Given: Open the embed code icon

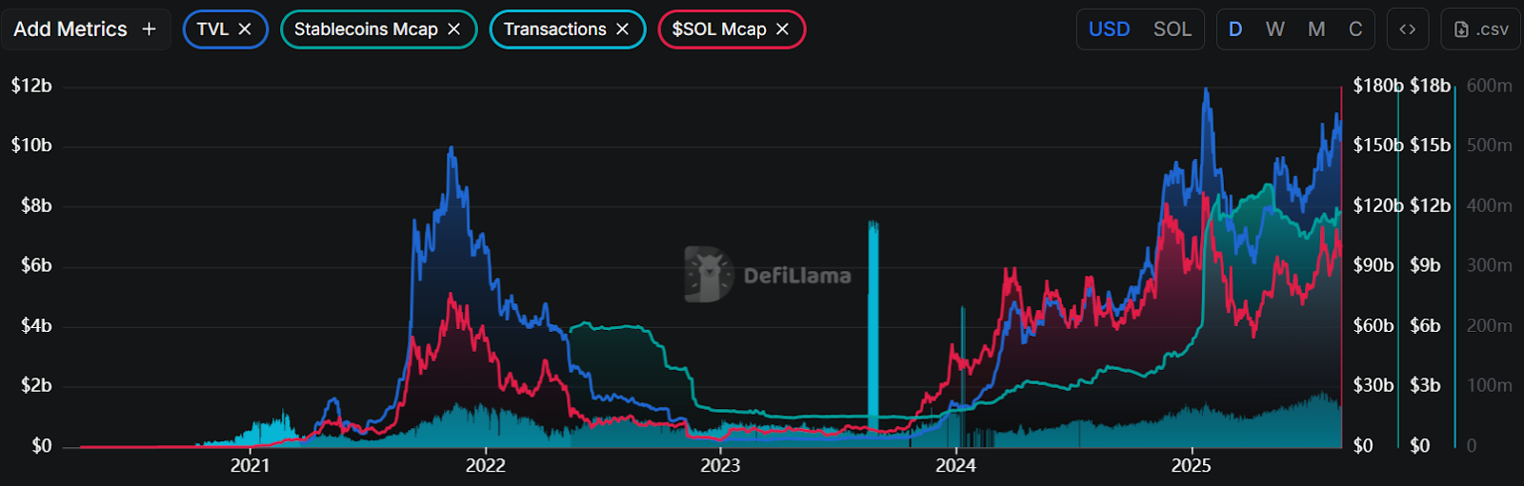Looking at the screenshot, I should pos(1407,29).
